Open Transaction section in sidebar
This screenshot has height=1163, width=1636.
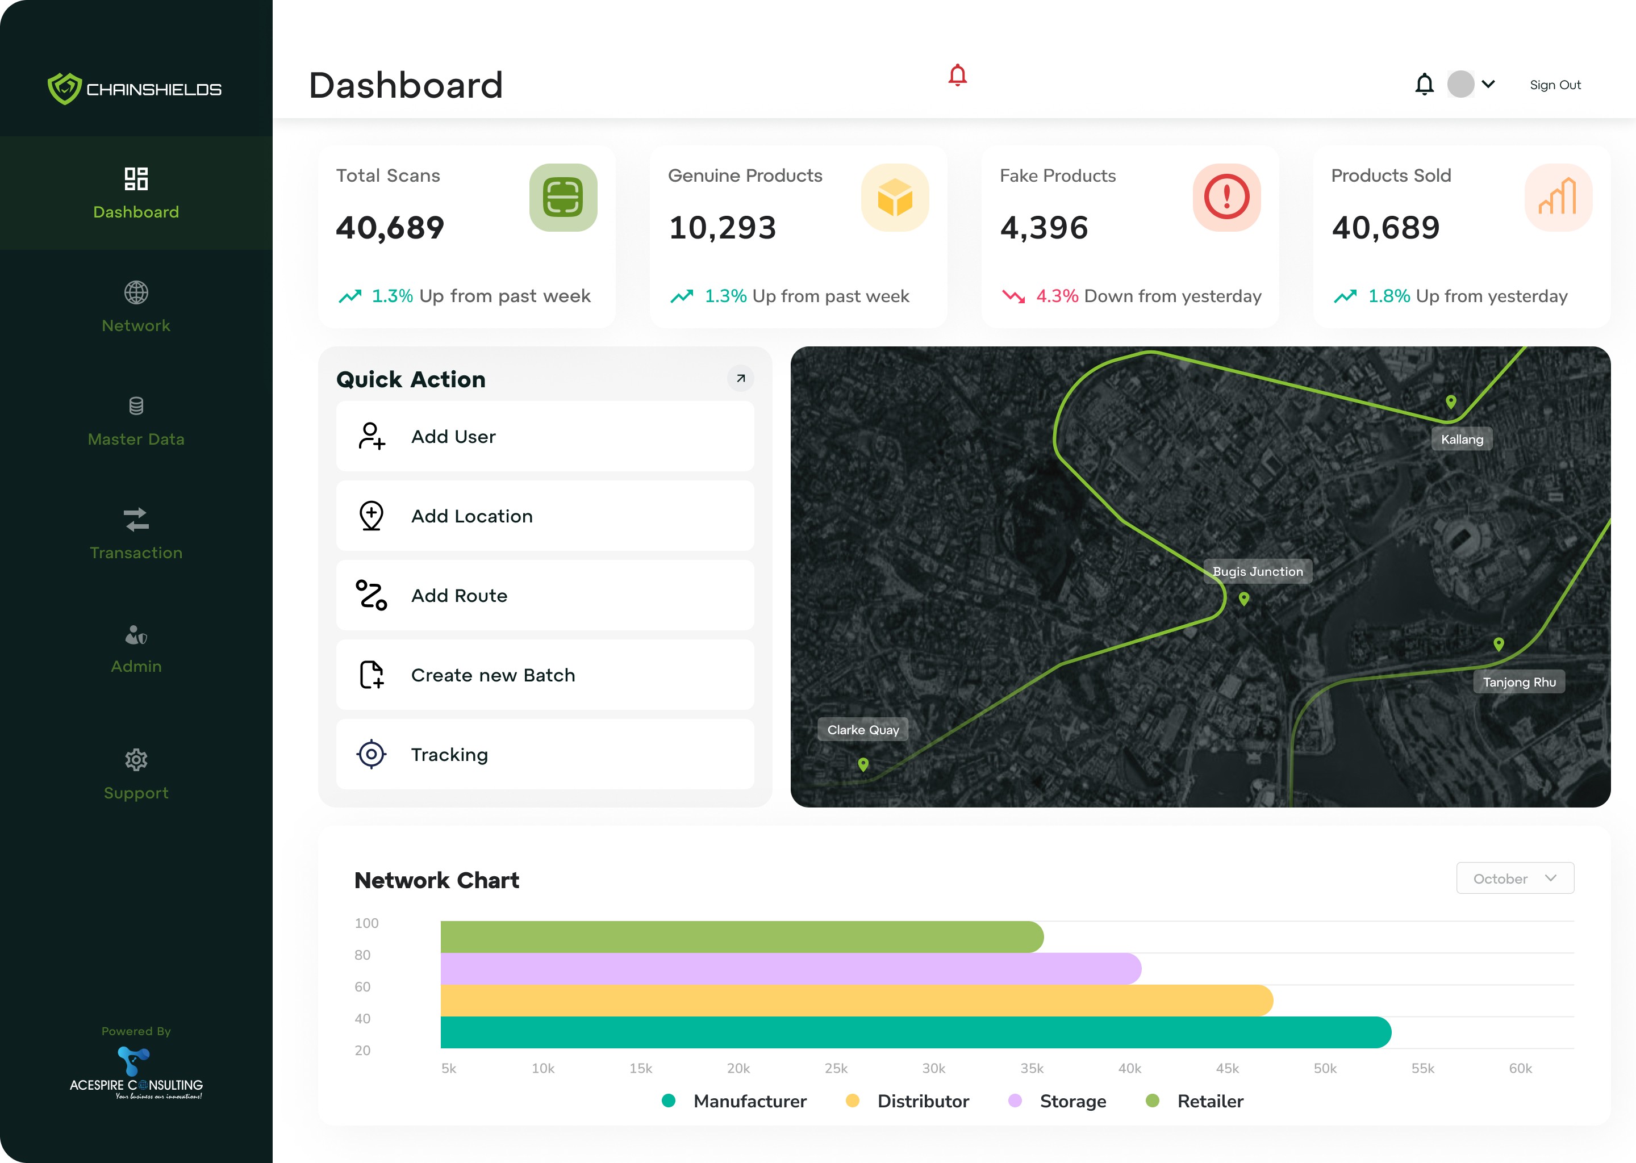coord(136,534)
